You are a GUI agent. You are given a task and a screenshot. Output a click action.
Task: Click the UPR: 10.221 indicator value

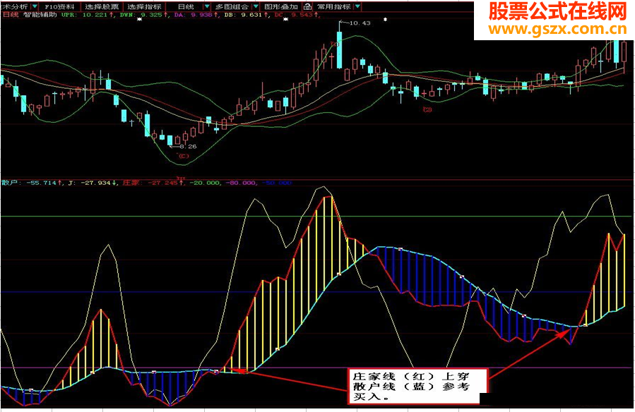pos(84,17)
